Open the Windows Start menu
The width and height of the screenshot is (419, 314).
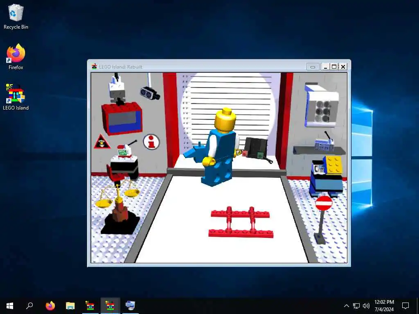pos(10,306)
